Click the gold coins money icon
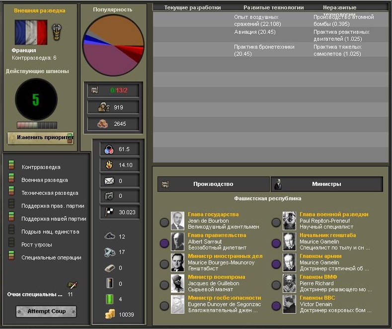Image resolution: width=392 pixels, height=329 pixels. [110, 314]
